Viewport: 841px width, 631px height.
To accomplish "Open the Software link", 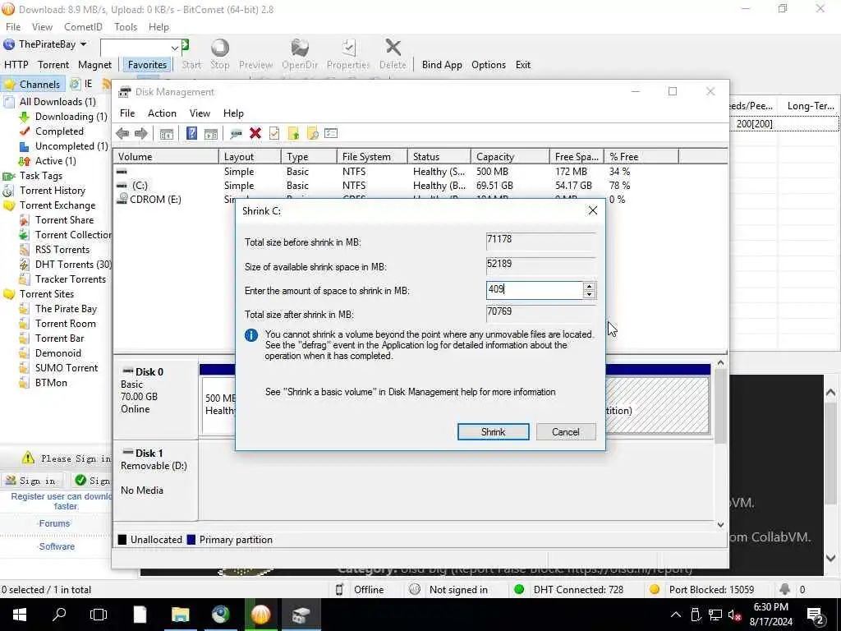I will (57, 546).
